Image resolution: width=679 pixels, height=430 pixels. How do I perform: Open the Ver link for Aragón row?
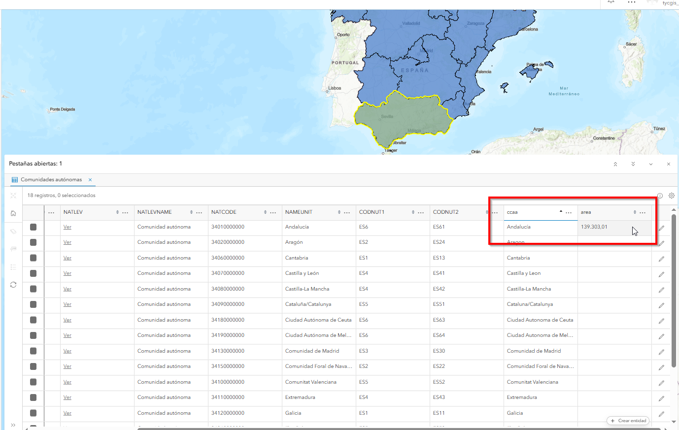coord(68,242)
